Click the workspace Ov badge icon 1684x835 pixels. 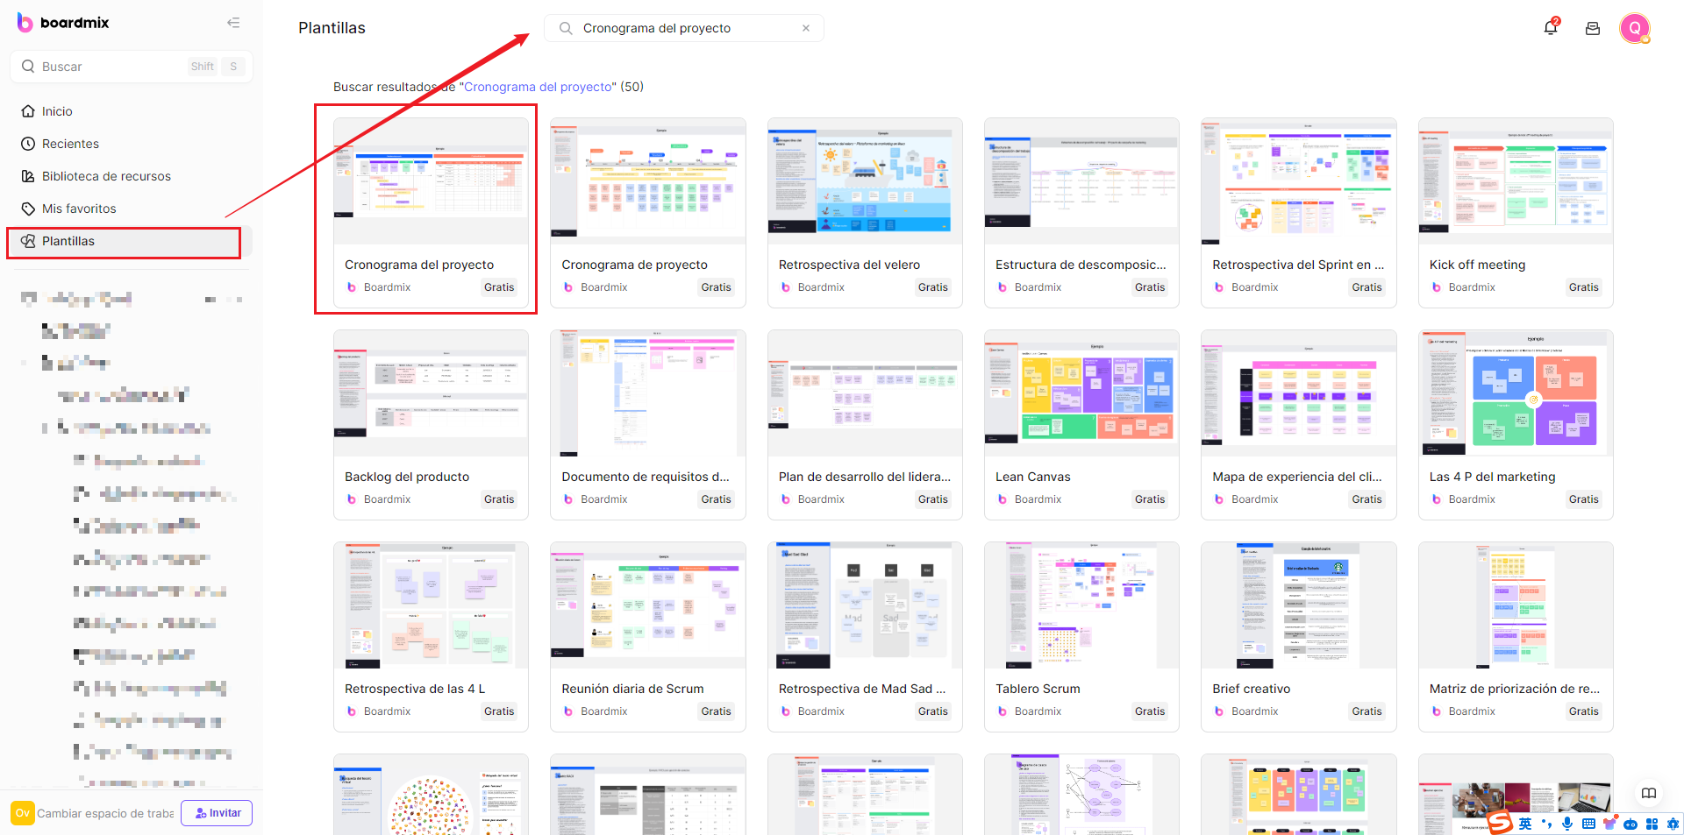(x=22, y=813)
